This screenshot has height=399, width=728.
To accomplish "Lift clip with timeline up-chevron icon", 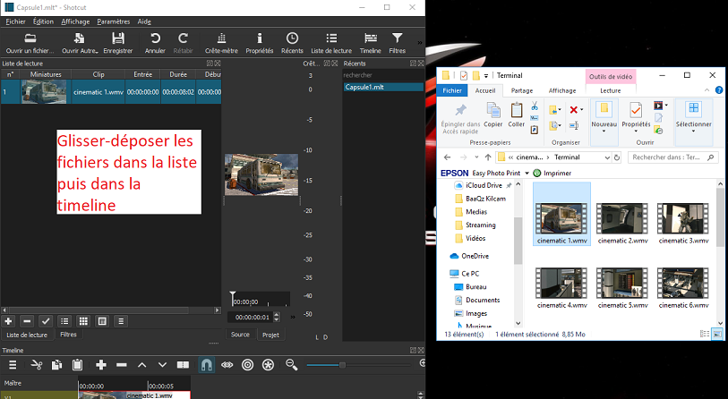I will pos(142,365).
